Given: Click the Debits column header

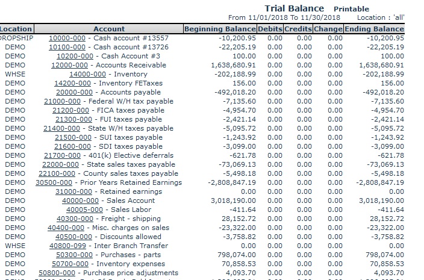Looking at the screenshot, I should click(x=270, y=29).
